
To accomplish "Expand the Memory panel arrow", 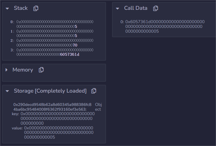I will (7, 70).
